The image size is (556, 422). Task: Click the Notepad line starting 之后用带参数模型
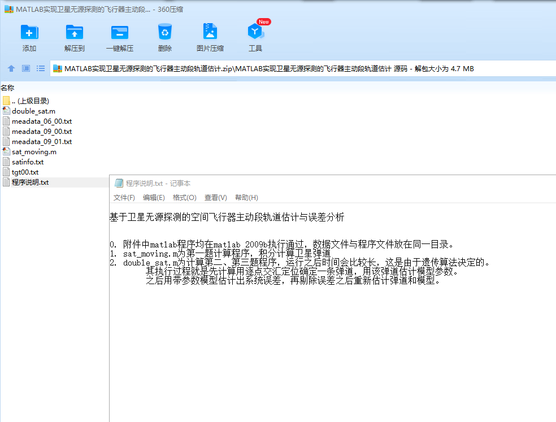(x=293, y=280)
